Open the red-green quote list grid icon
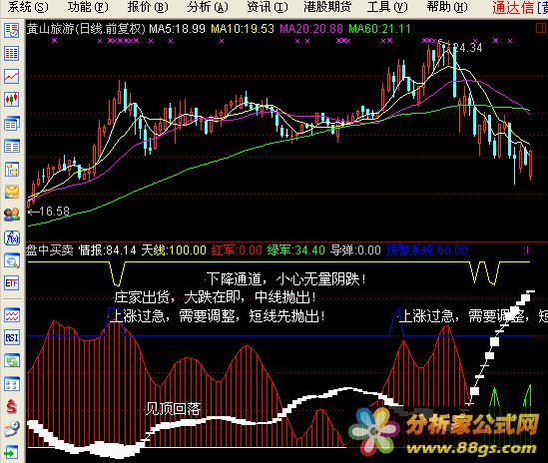The height and width of the screenshot is (463, 548). coord(12,54)
